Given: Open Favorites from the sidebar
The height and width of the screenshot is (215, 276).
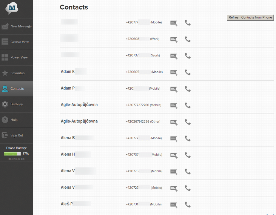Looking at the screenshot, I should coord(16,73).
